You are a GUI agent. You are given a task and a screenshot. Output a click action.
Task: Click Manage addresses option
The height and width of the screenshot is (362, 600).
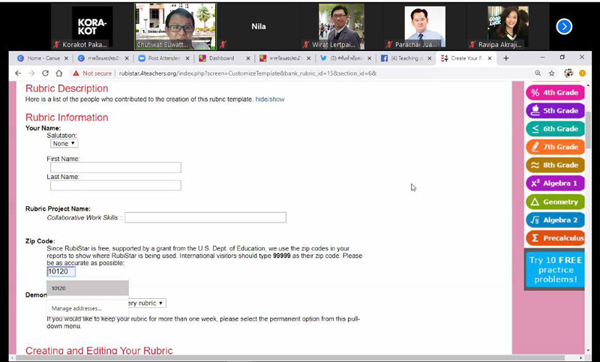[x=76, y=308]
